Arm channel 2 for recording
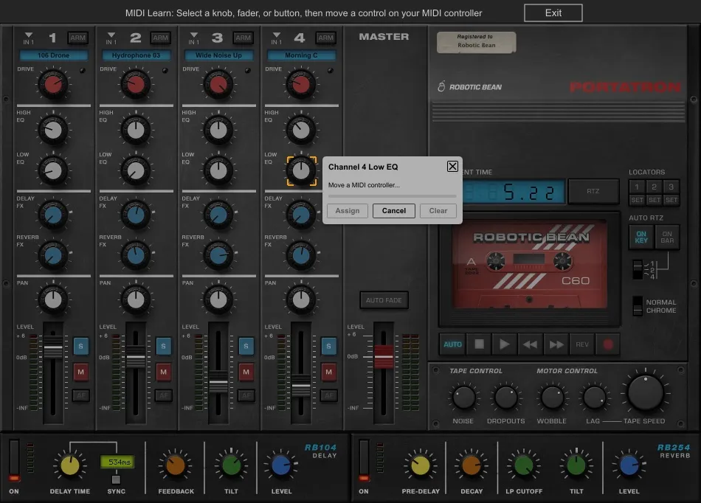Viewport: 701px width, 503px height. point(161,38)
